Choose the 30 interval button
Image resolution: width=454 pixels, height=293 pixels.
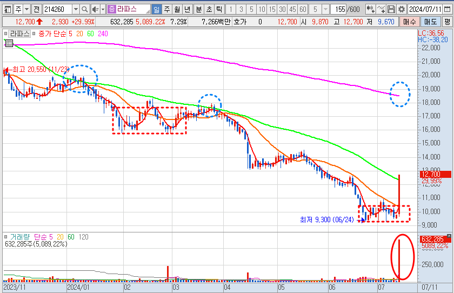tap(282, 10)
